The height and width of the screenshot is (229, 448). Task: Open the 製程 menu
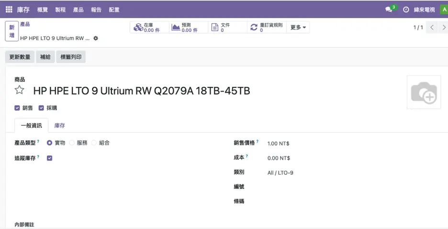[x=60, y=10]
